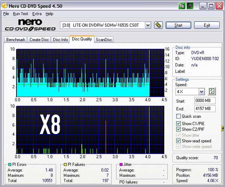
Task: Click the PI Failures Maximum value 7
Action: [x=107, y=175]
